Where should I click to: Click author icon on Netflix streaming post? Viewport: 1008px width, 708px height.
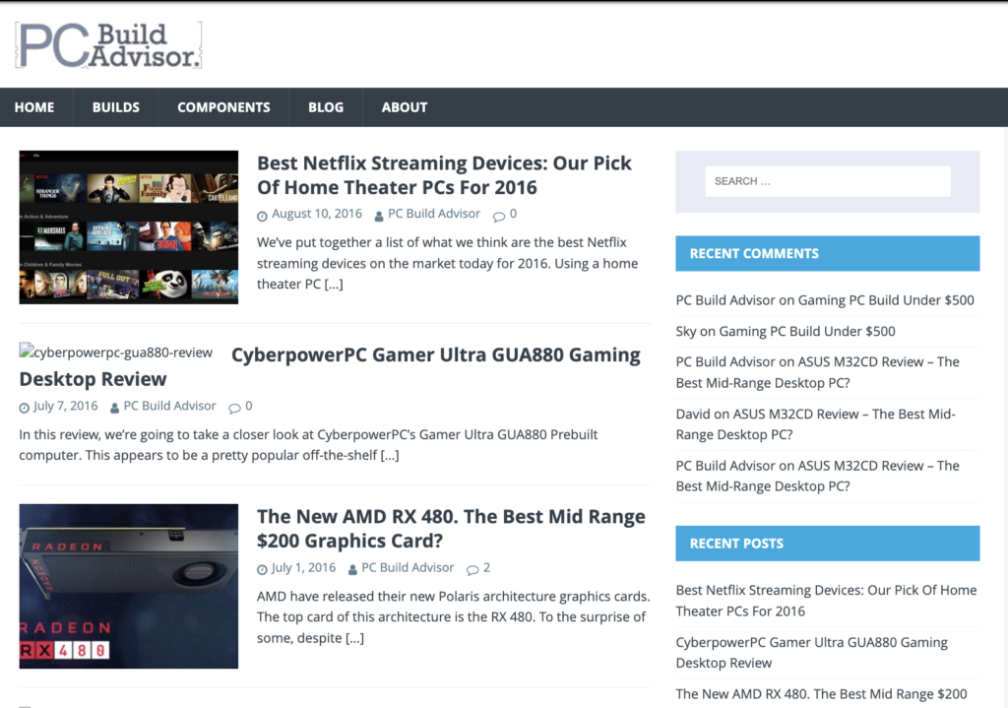(x=379, y=216)
